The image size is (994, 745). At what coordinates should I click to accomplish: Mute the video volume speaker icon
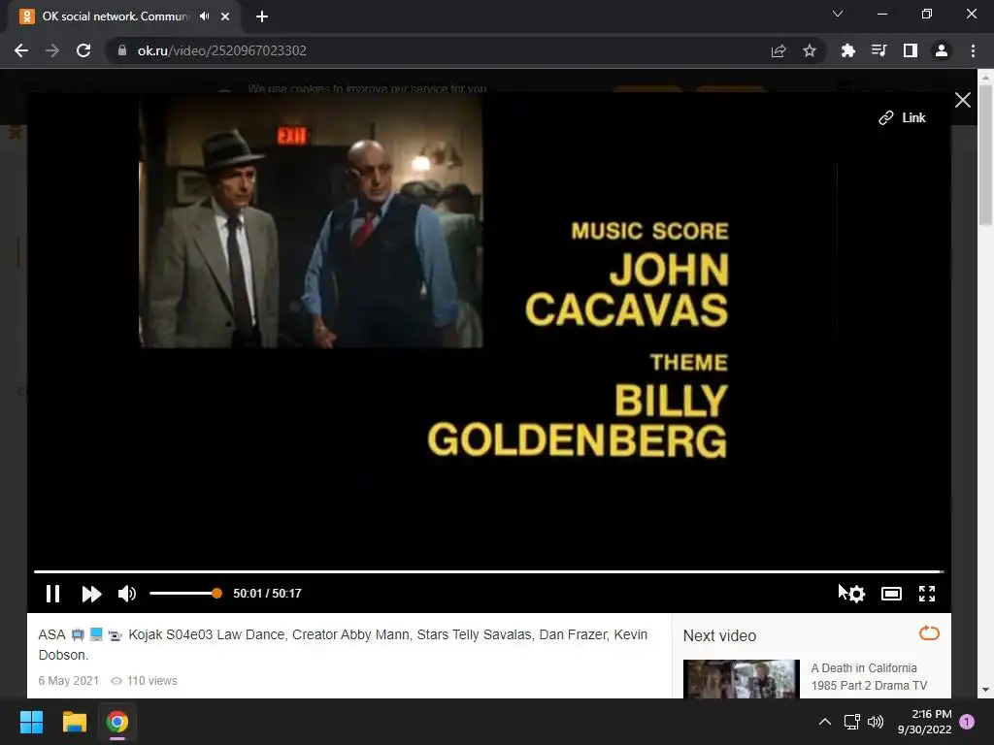127,594
